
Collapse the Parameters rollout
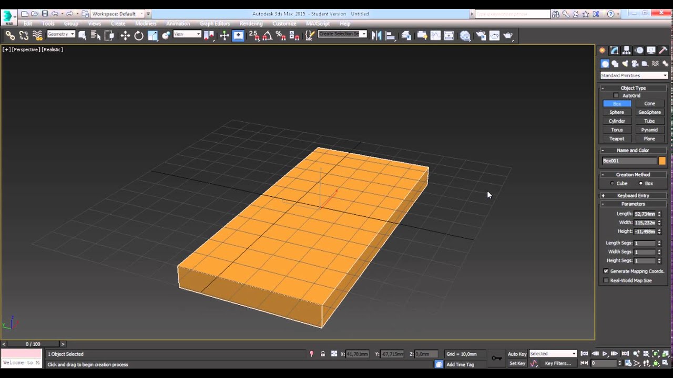coord(633,204)
